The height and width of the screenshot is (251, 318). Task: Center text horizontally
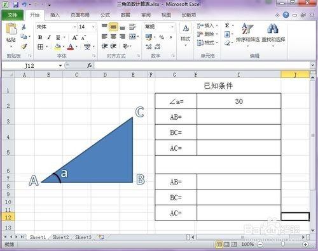tap(113, 37)
